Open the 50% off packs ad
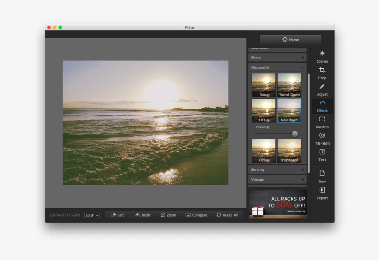Viewport: 379px width, 260px height. pyautogui.click(x=278, y=204)
